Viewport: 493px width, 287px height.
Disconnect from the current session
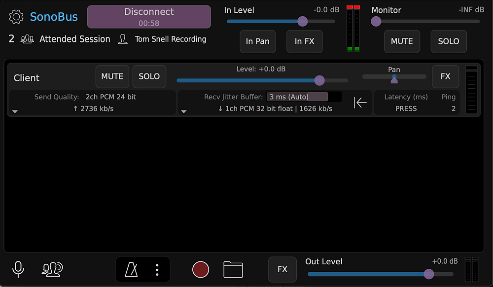click(x=149, y=17)
